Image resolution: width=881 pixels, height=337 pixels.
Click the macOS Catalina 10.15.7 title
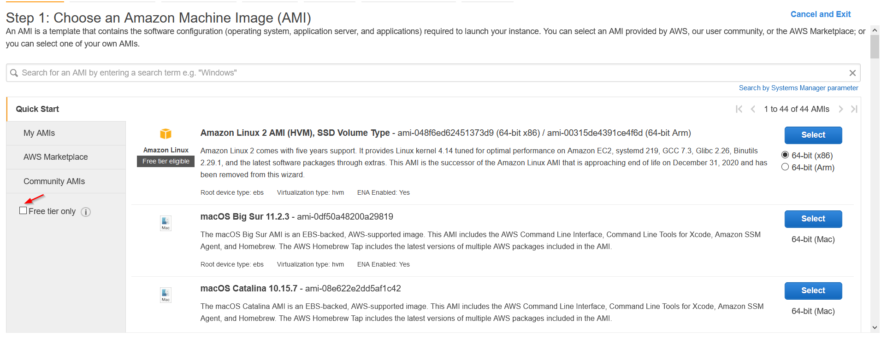coord(249,289)
